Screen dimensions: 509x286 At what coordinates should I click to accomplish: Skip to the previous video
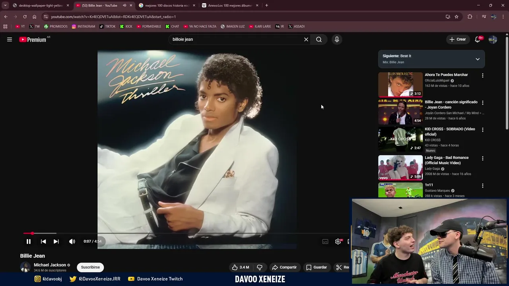point(43,241)
